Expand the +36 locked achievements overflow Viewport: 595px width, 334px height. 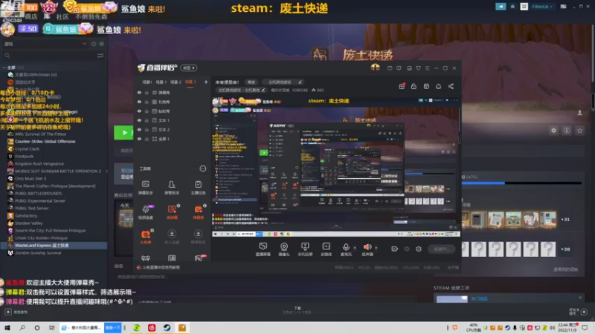click(565, 249)
